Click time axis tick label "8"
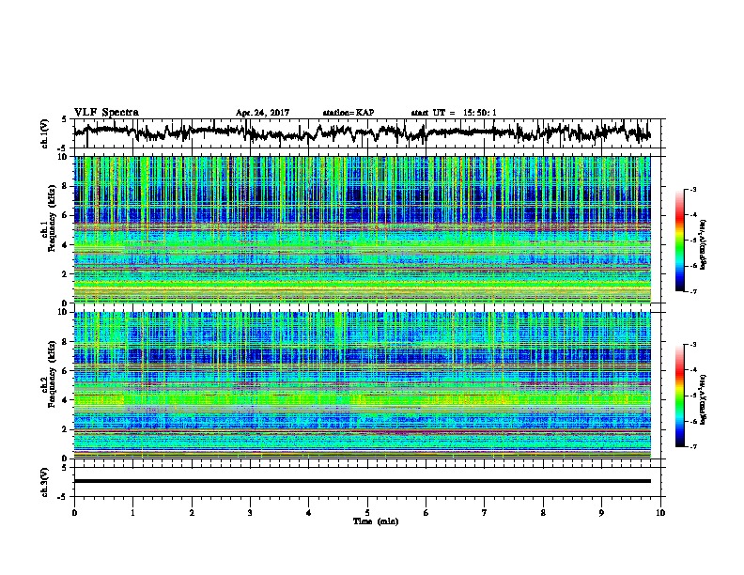 pyautogui.click(x=543, y=513)
